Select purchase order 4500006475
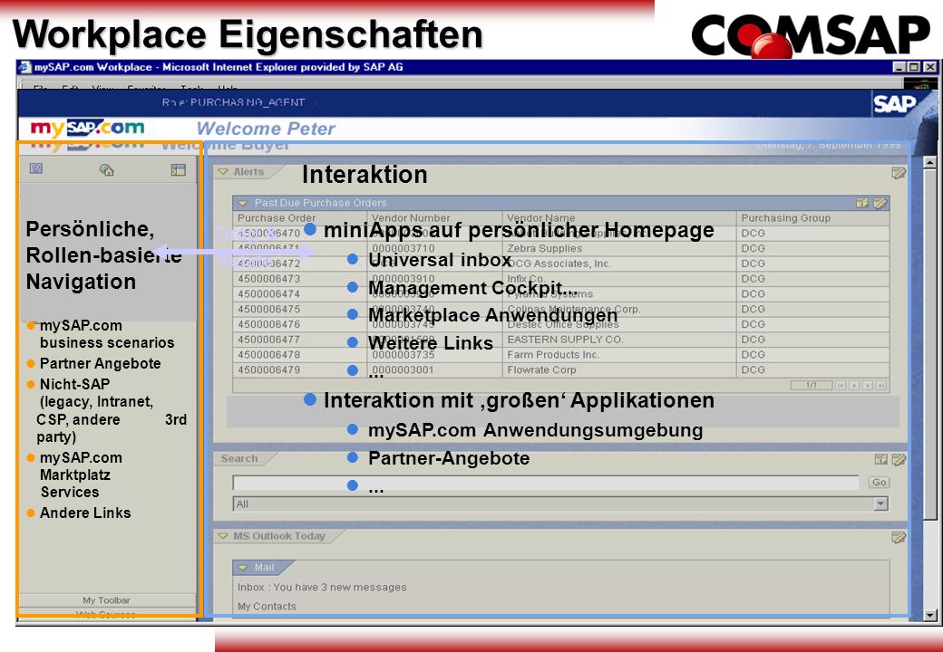 (x=268, y=309)
